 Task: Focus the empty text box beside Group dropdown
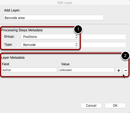coord(104,37)
